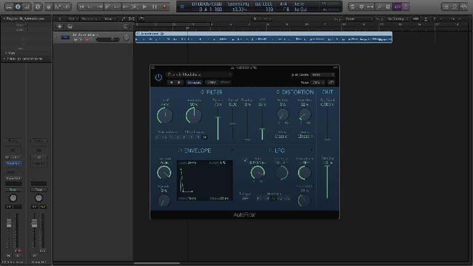Add a new track with the plus button

point(60,26)
